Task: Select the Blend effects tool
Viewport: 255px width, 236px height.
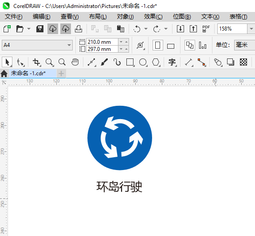Action: (x=218, y=62)
